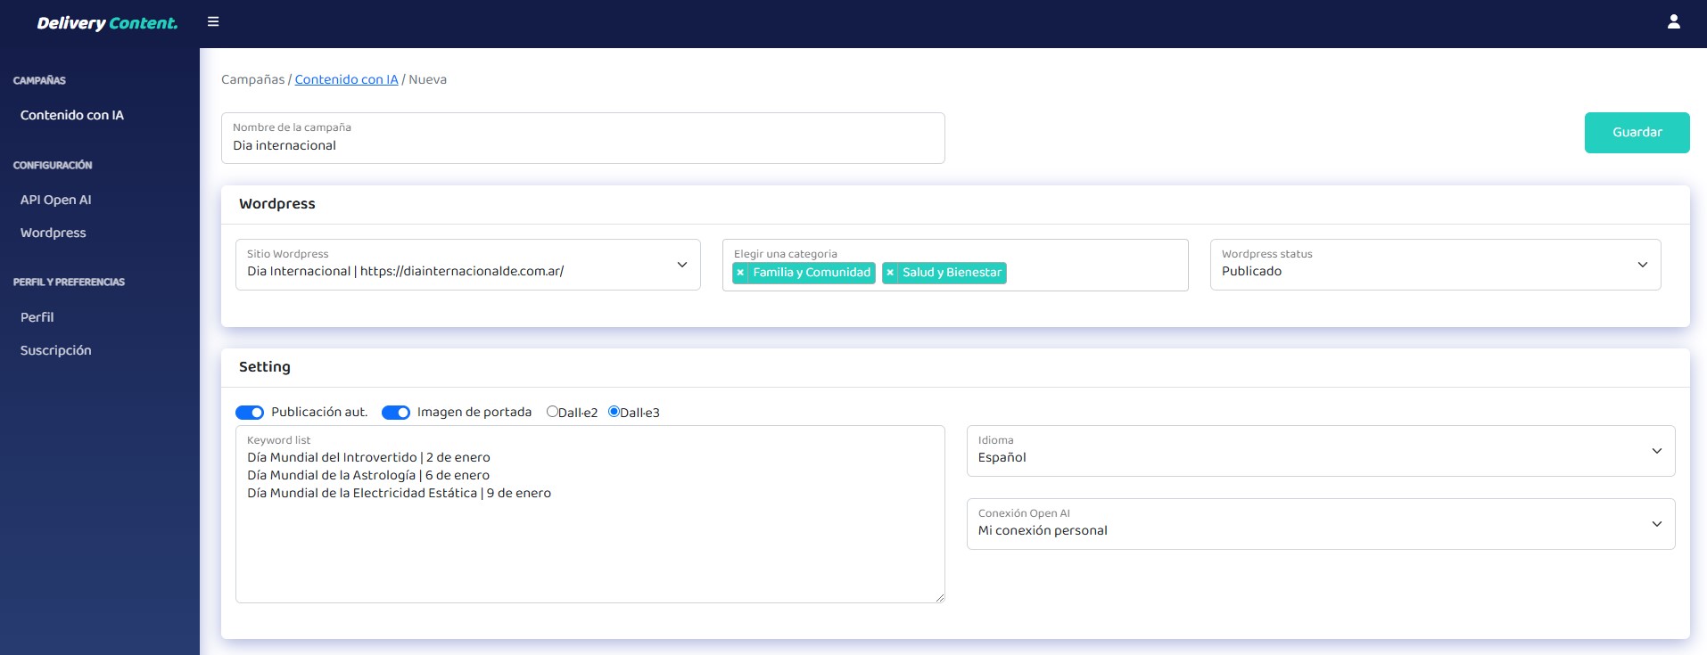Image resolution: width=1707 pixels, height=655 pixels.
Task: Toggle the Publicación aut. switch
Action: pyautogui.click(x=250, y=413)
